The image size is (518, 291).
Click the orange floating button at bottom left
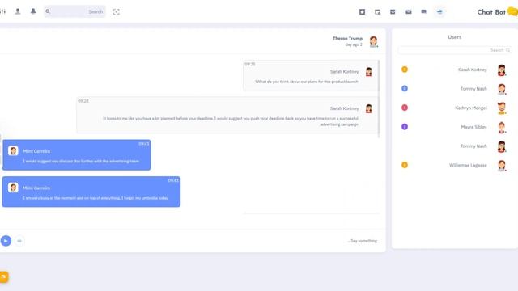3,276
